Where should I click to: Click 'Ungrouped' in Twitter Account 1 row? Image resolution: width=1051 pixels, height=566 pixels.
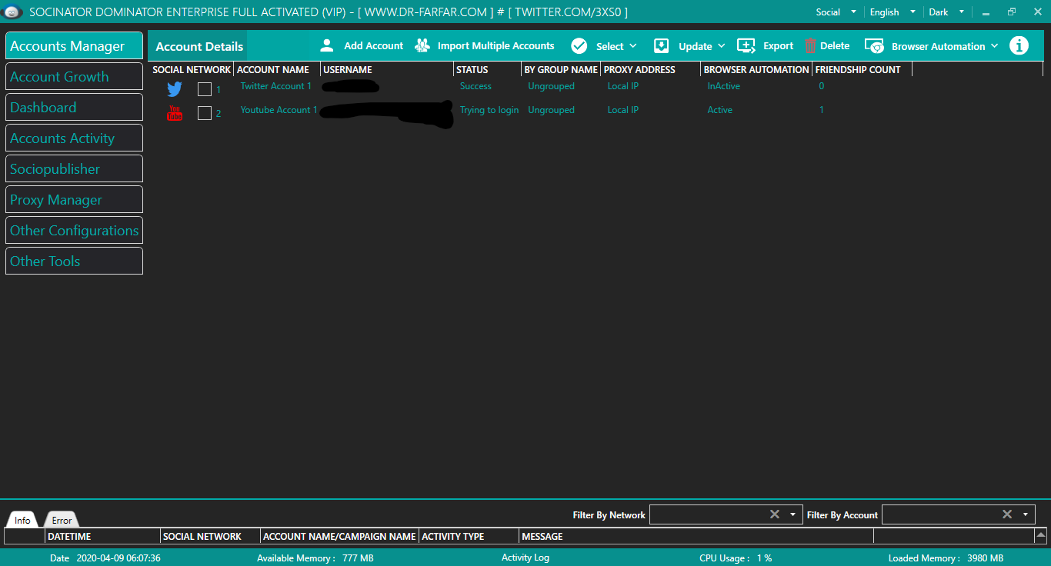coord(551,86)
